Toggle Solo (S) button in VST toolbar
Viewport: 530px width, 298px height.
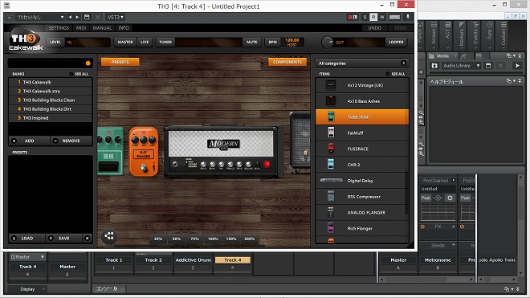365,17
